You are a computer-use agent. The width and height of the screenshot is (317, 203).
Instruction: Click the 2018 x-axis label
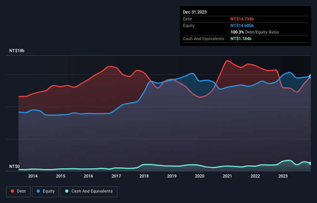click(144, 176)
